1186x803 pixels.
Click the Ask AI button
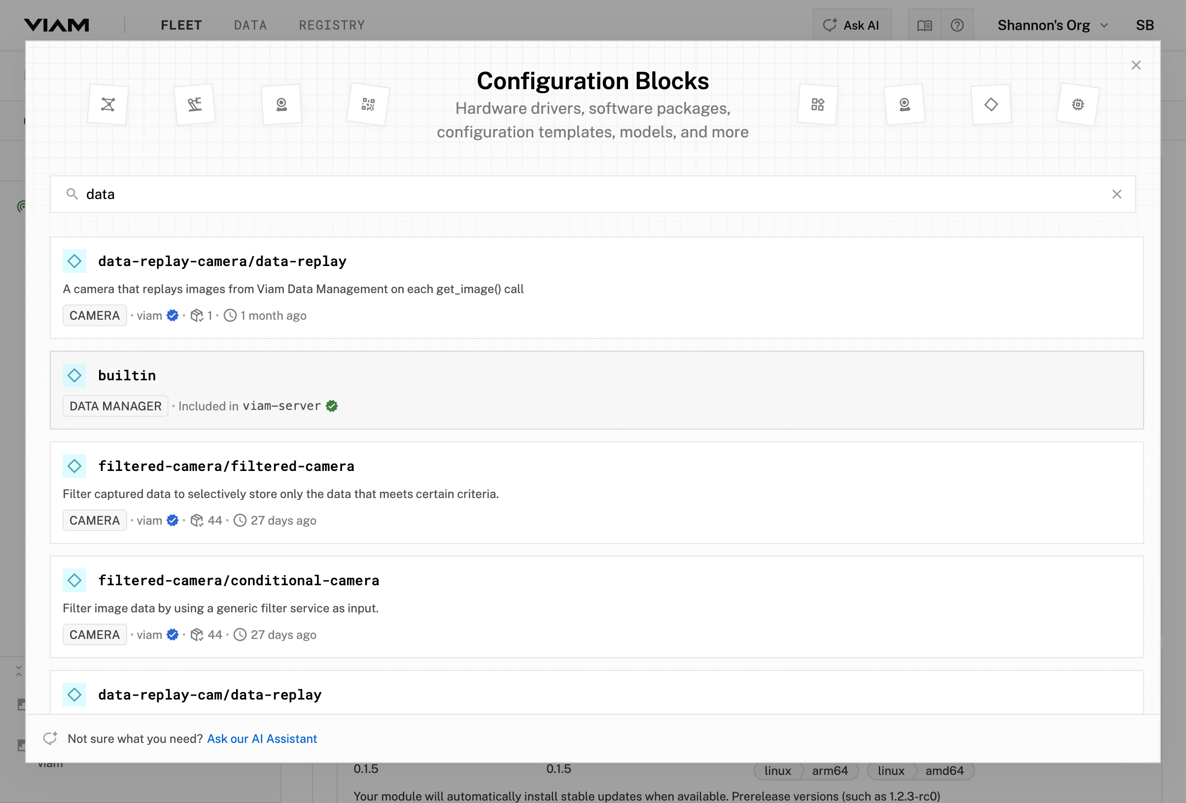(851, 25)
